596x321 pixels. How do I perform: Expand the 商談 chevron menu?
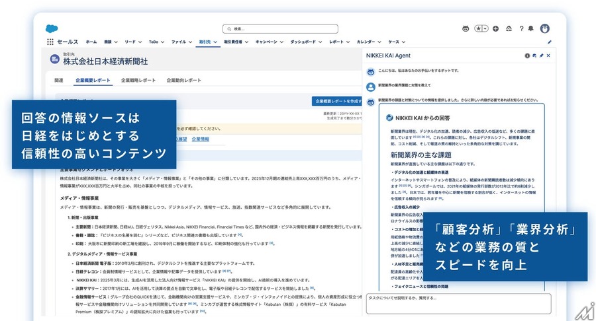click(x=116, y=42)
